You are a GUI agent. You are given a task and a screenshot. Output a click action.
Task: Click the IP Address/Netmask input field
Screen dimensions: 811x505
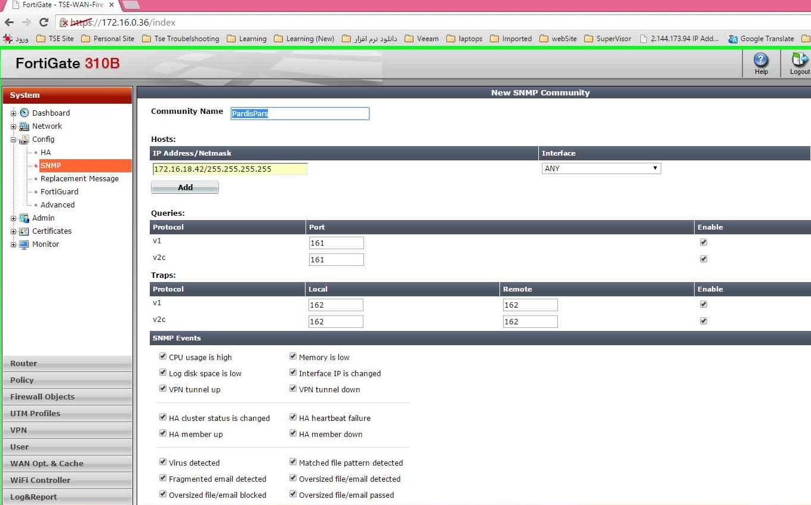coord(230,169)
